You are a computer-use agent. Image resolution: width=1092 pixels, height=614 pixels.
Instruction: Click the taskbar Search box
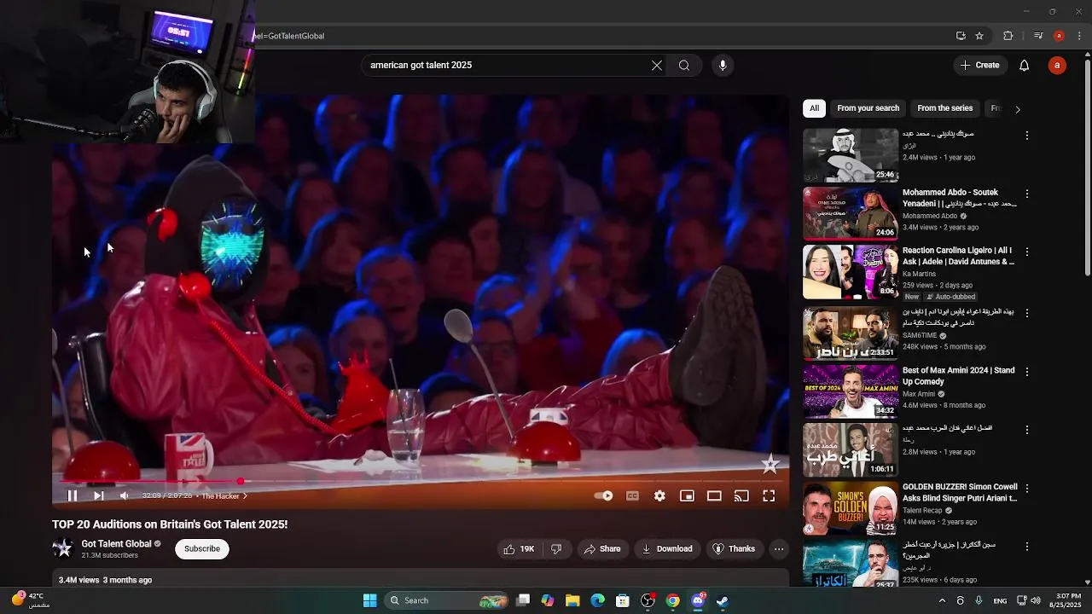447,600
